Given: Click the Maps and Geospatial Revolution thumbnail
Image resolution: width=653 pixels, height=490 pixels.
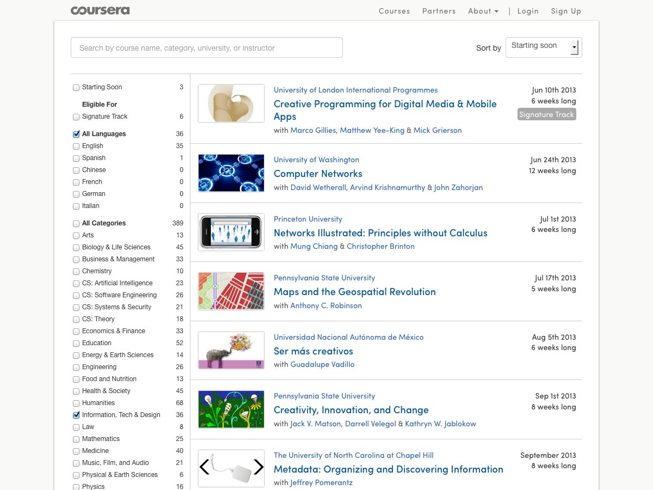Looking at the screenshot, I should coord(231,291).
